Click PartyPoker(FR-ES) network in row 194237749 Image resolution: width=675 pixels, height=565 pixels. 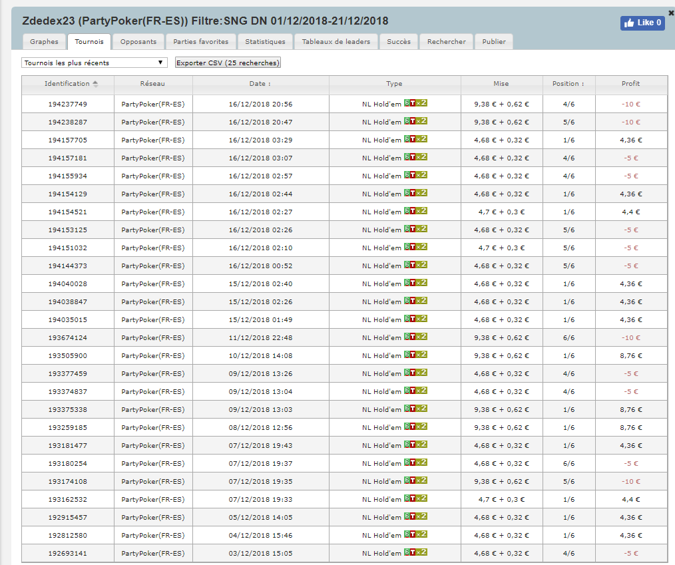(x=153, y=104)
